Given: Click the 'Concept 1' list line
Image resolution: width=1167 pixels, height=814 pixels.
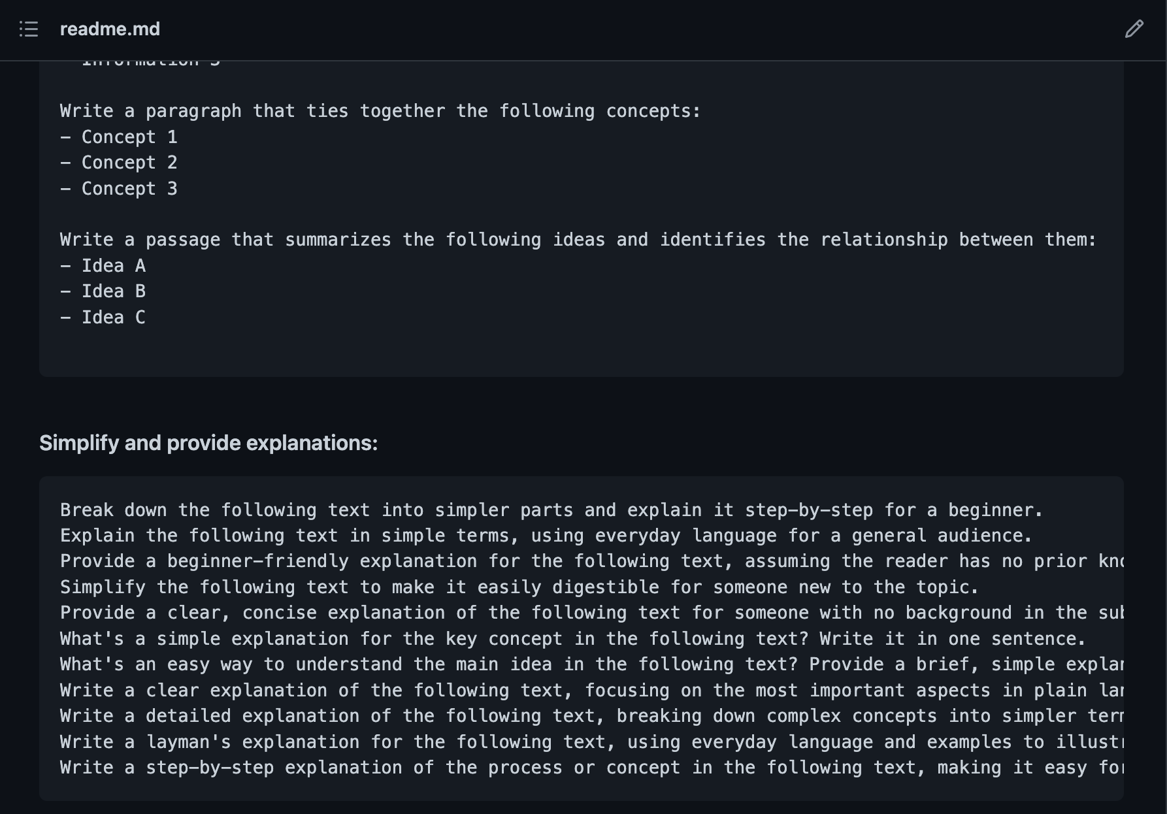Looking at the screenshot, I should click(119, 137).
